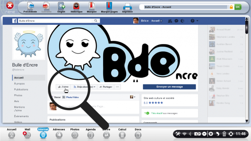The height and width of the screenshot is (141, 251).
Task: Click the 5.0 star rating
Action: pos(153,103)
